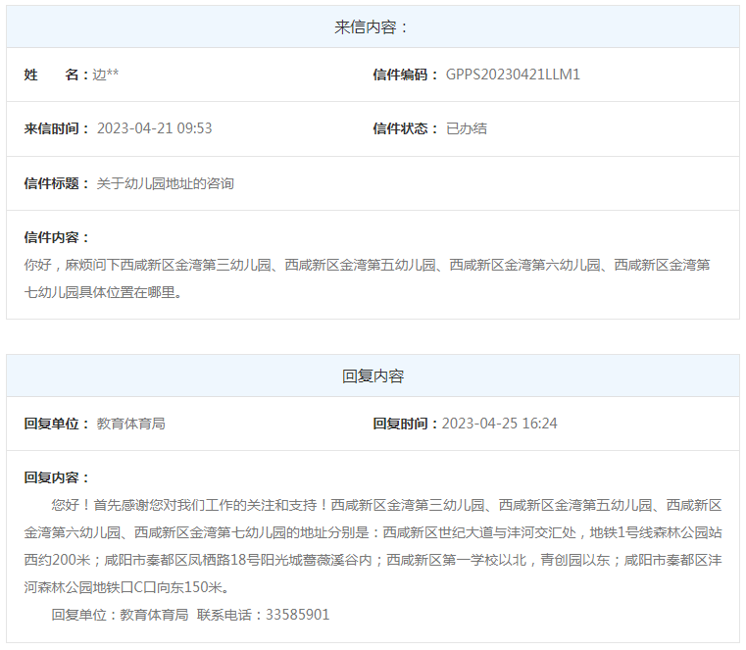The height and width of the screenshot is (650, 746).
Task: Click the 信件内容 label
Action: (56, 237)
